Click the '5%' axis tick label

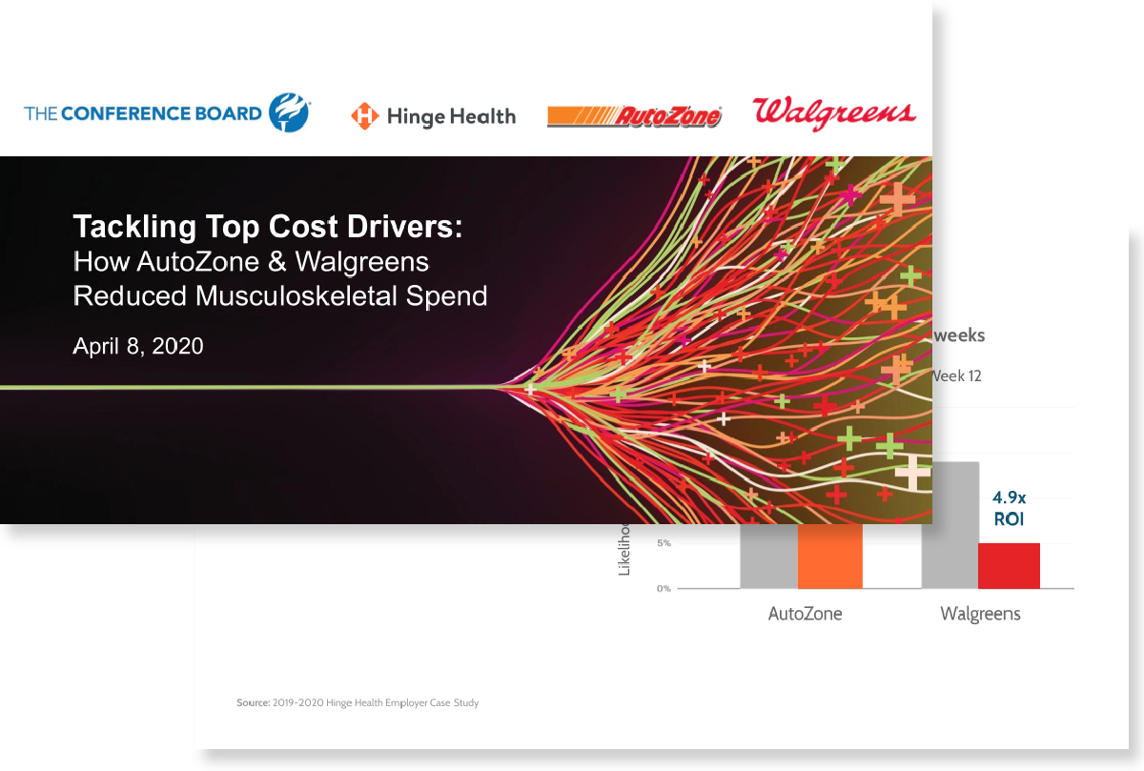pyautogui.click(x=663, y=543)
